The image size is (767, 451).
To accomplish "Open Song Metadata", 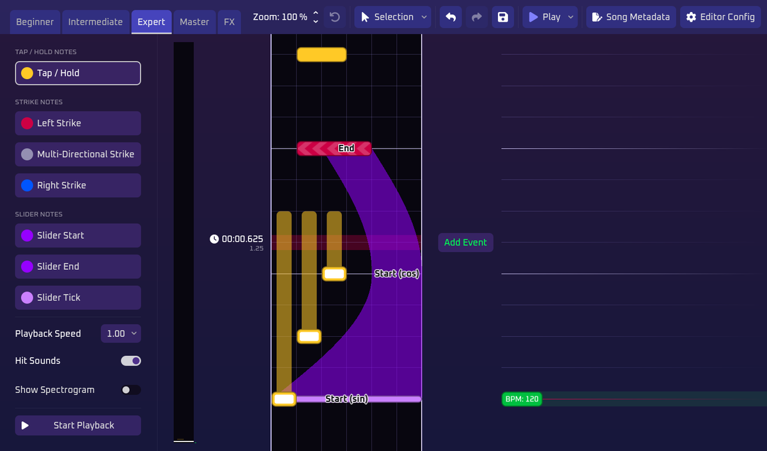I will point(631,17).
